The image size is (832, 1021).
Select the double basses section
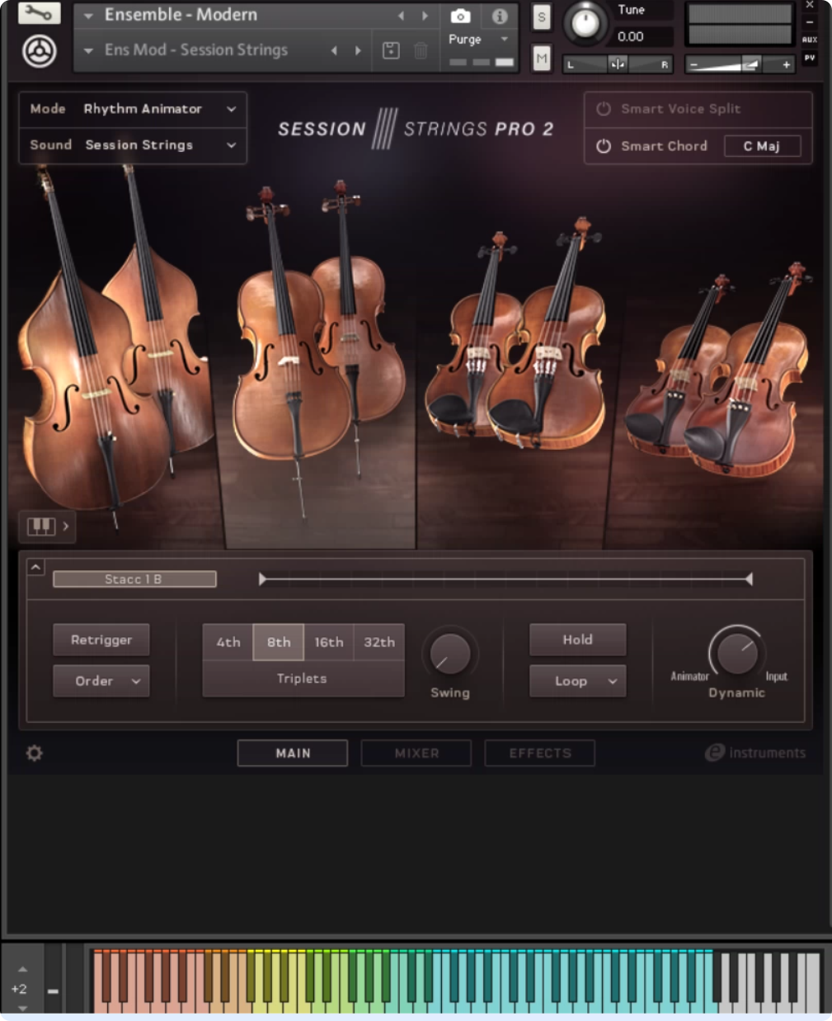pos(115,347)
